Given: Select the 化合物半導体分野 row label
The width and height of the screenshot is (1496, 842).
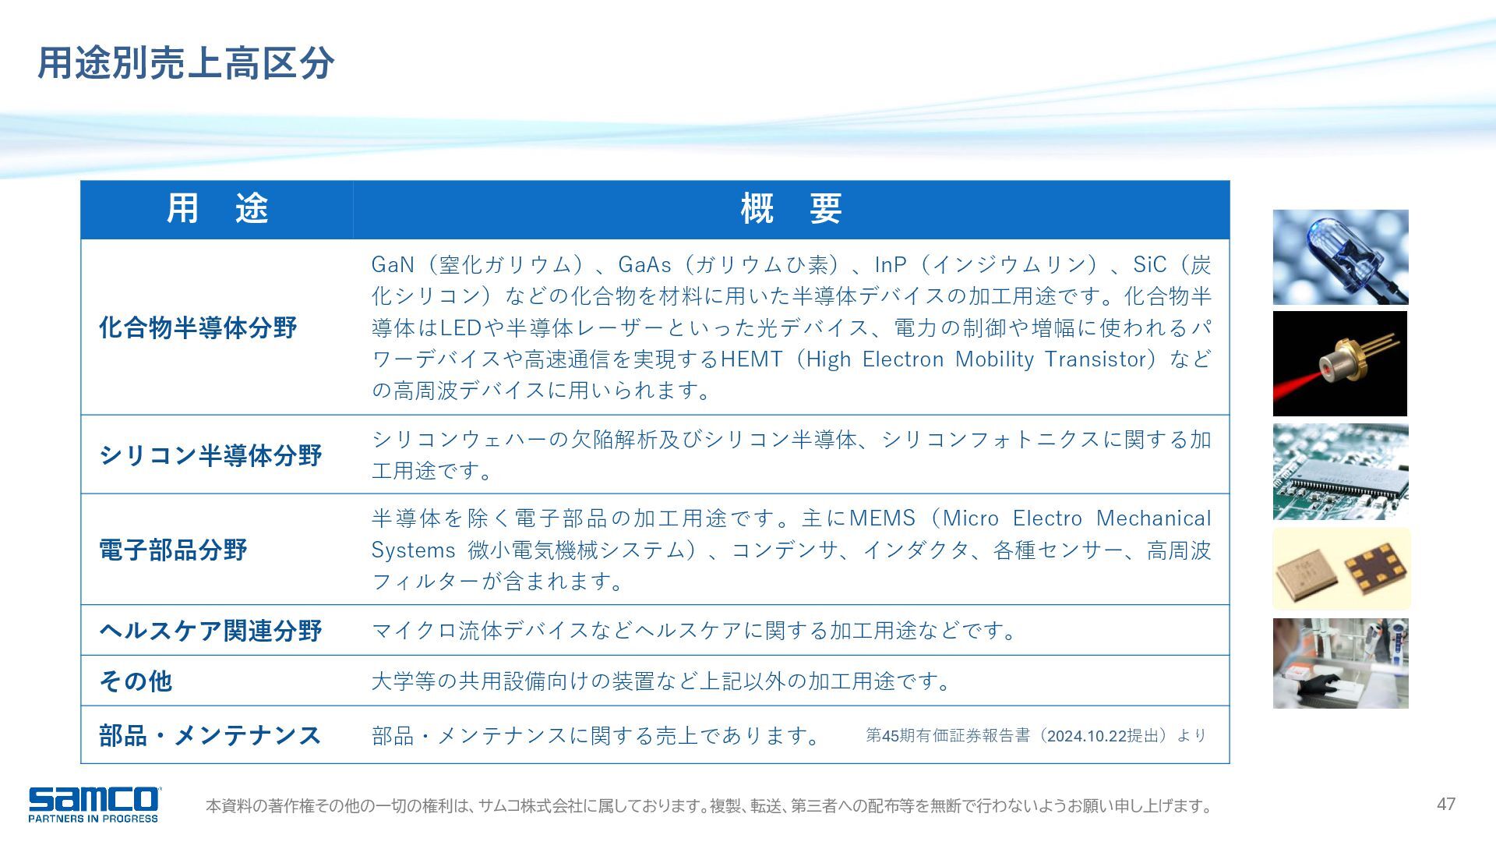Looking at the screenshot, I should [x=198, y=327].
